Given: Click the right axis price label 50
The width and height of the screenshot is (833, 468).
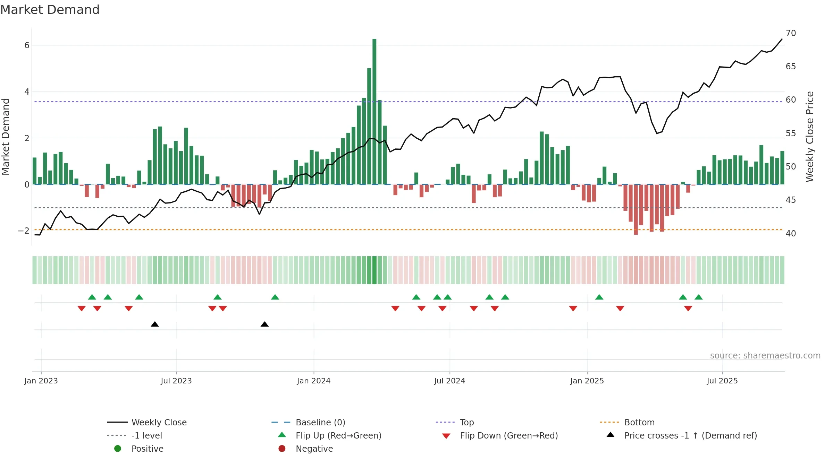Looking at the screenshot, I should 791,167.
